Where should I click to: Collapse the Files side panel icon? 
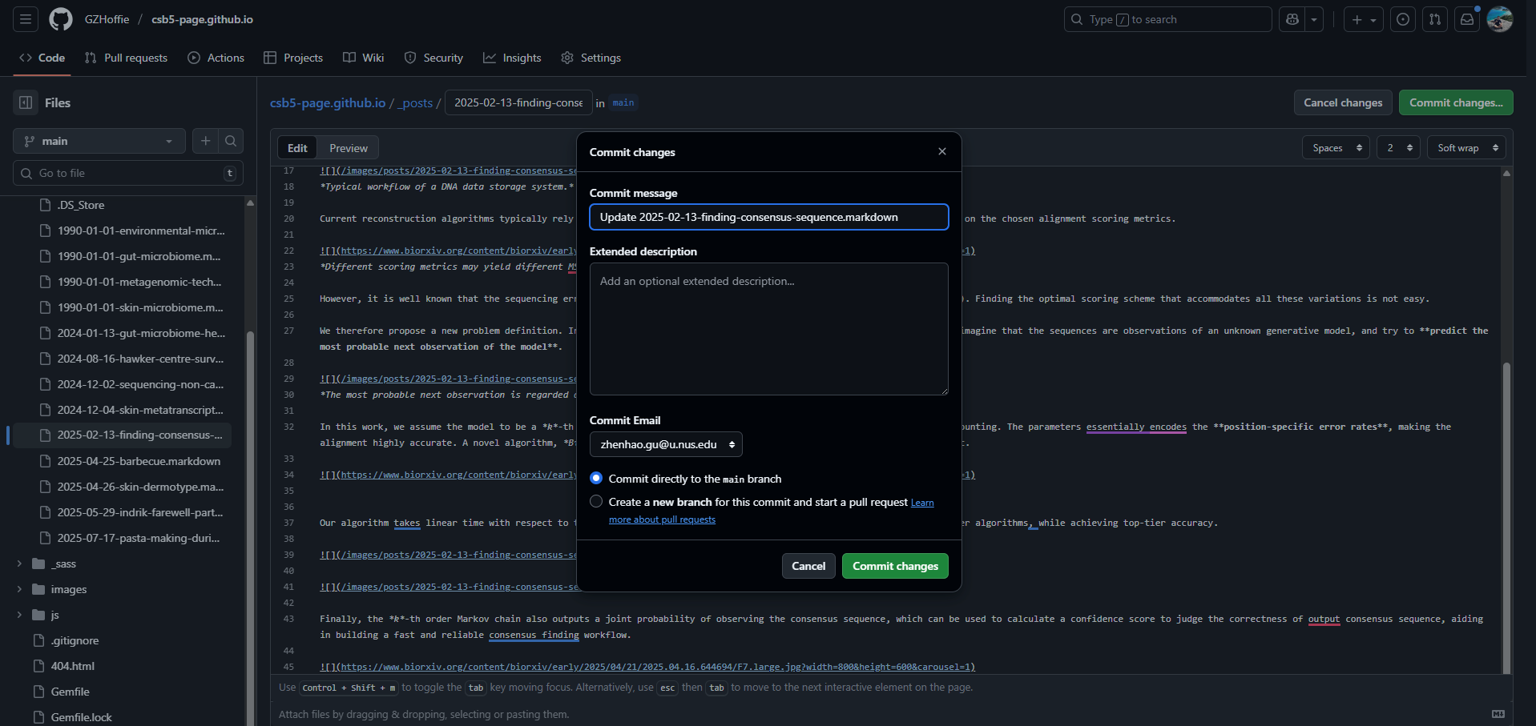[x=26, y=102]
